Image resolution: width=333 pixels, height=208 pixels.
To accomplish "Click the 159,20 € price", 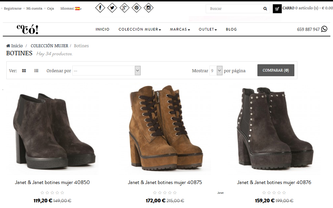I will click(265, 201).
